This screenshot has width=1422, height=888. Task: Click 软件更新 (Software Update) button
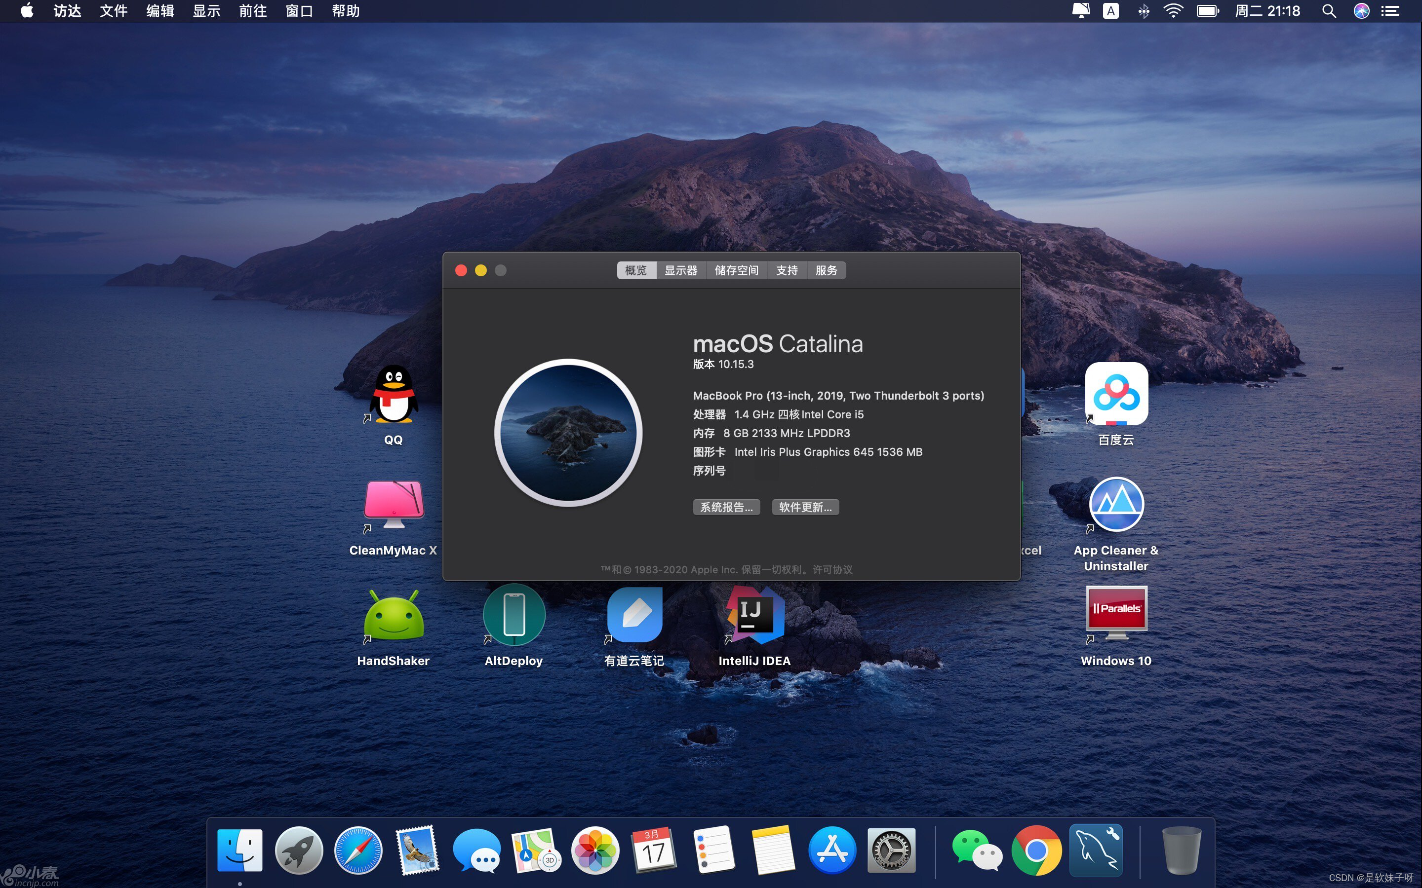point(804,506)
